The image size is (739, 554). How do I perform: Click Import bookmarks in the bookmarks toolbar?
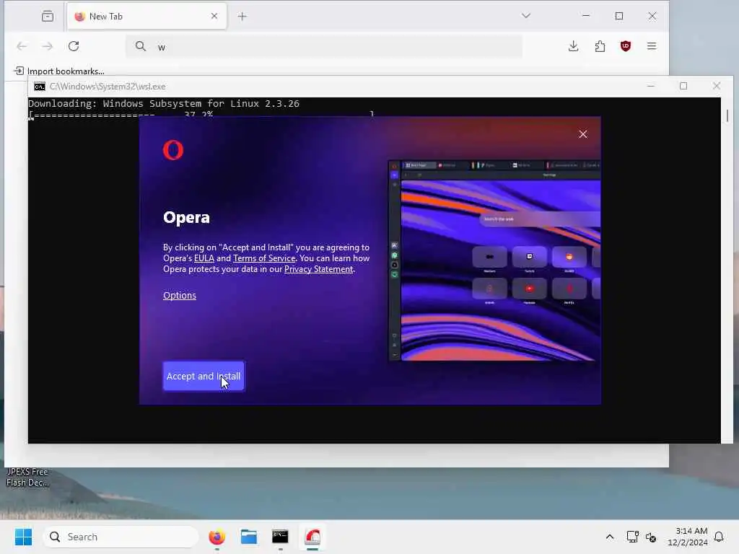point(59,71)
